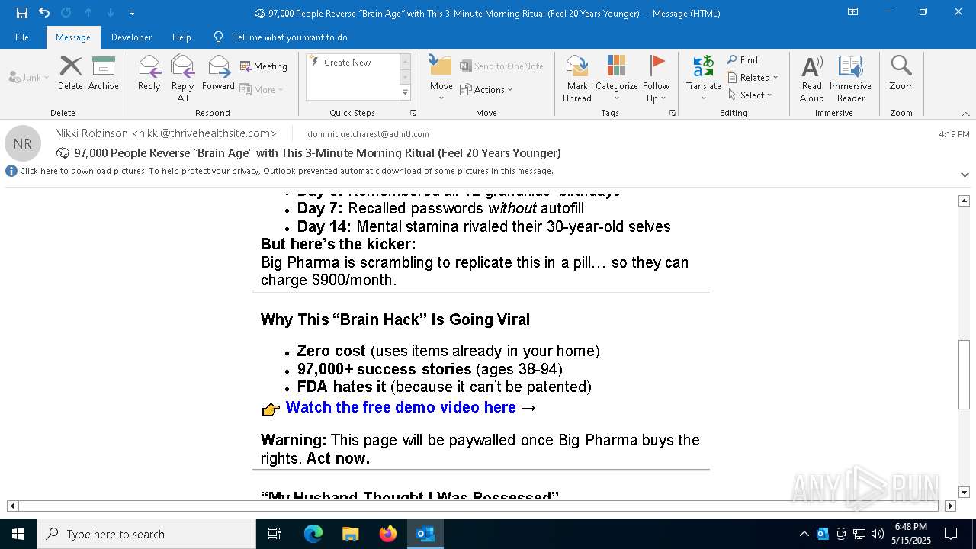976x549 pixels.
Task: Start Read Aloud
Action: coord(812,78)
